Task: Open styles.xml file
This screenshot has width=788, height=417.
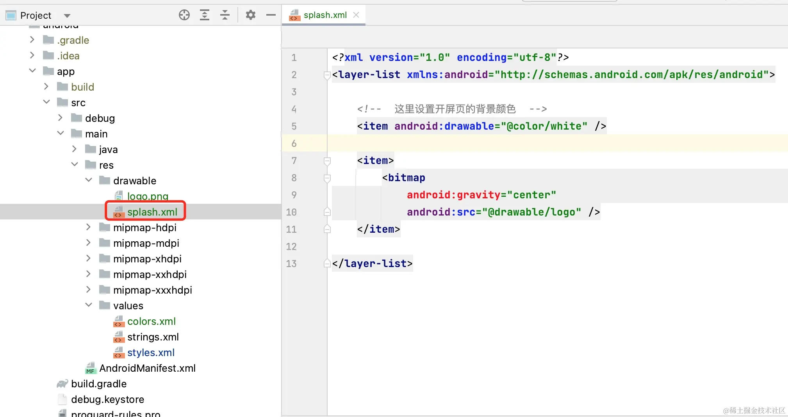Action: (x=151, y=352)
